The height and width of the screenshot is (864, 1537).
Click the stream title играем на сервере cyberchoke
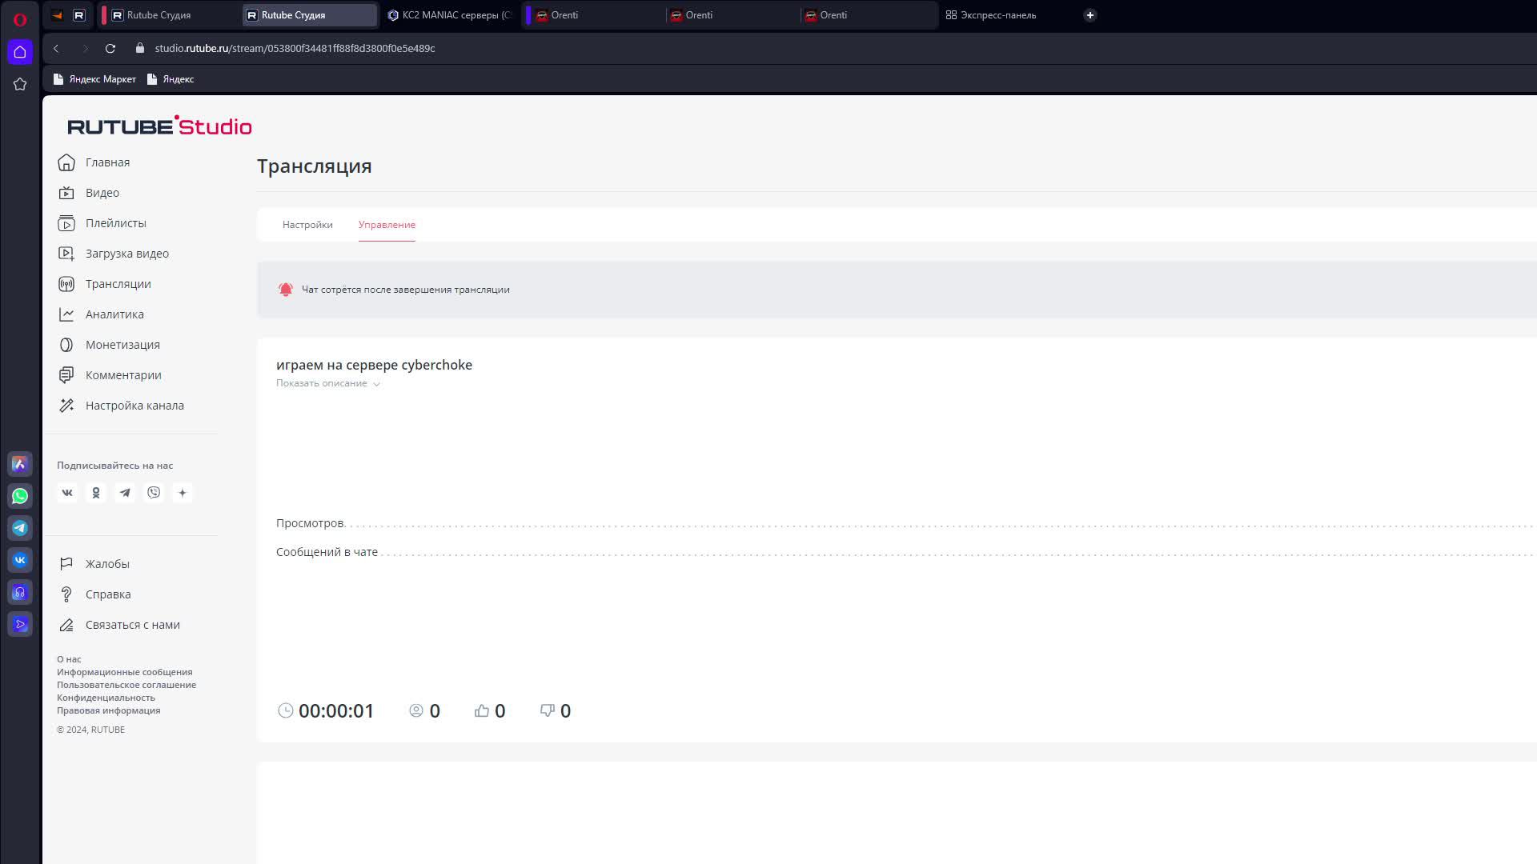click(x=374, y=365)
